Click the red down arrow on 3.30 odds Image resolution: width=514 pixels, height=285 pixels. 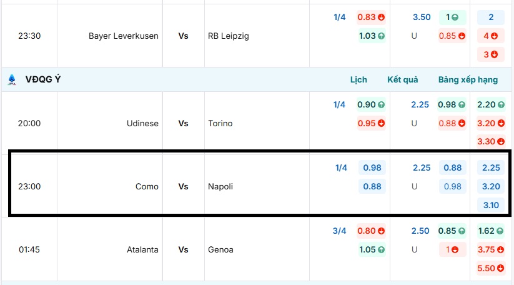(500, 141)
